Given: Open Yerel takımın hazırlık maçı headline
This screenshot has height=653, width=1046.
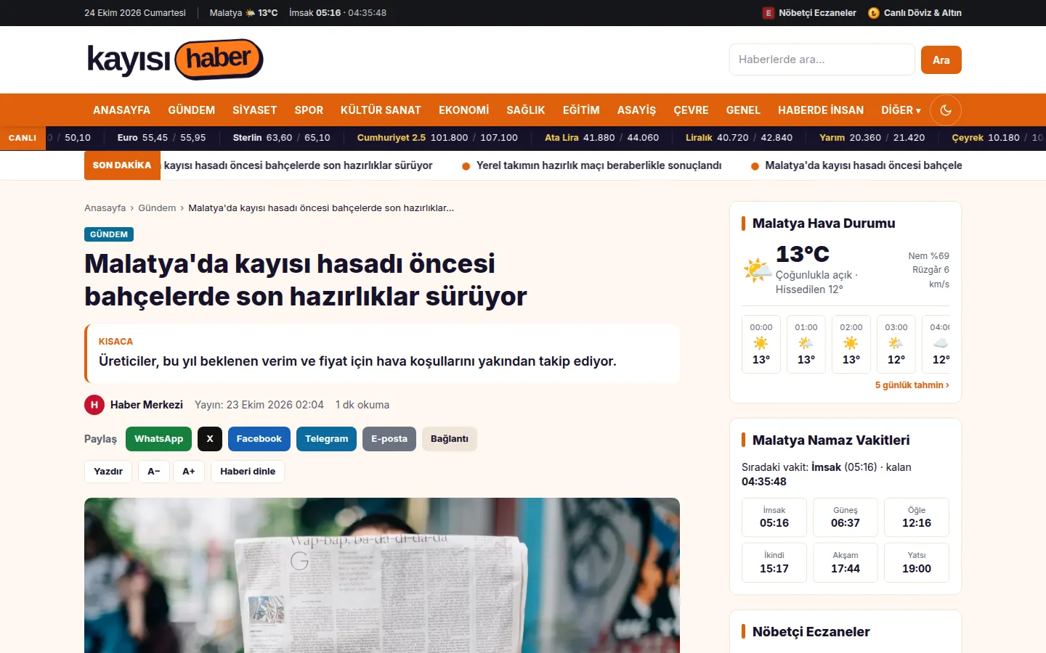Looking at the screenshot, I should tap(599, 165).
